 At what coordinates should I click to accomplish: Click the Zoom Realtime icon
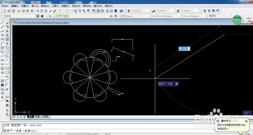coord(79,11)
